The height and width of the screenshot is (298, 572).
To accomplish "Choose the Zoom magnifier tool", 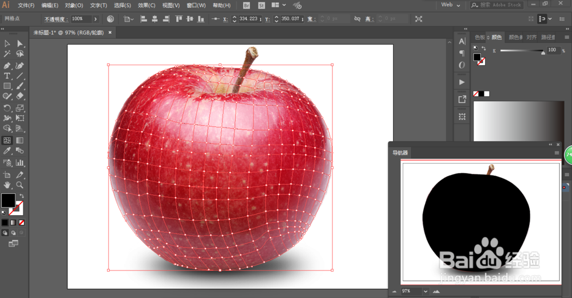I will point(20,185).
